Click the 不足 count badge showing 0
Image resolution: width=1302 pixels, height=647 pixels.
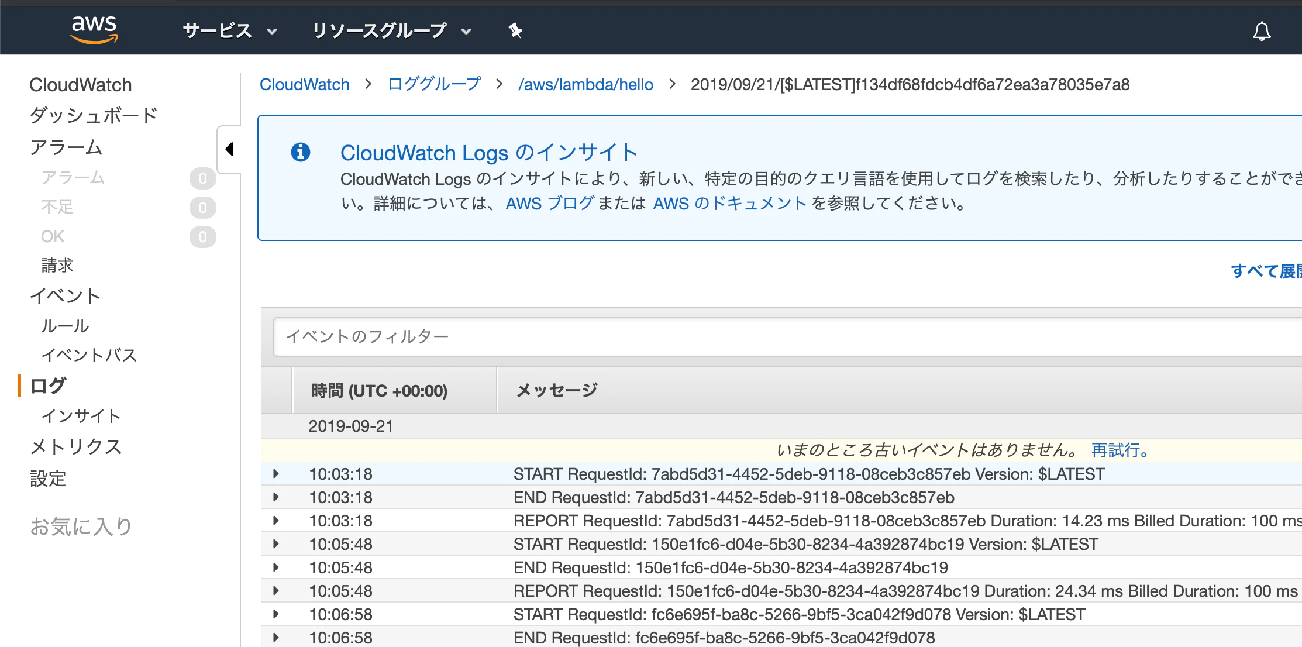click(x=202, y=207)
